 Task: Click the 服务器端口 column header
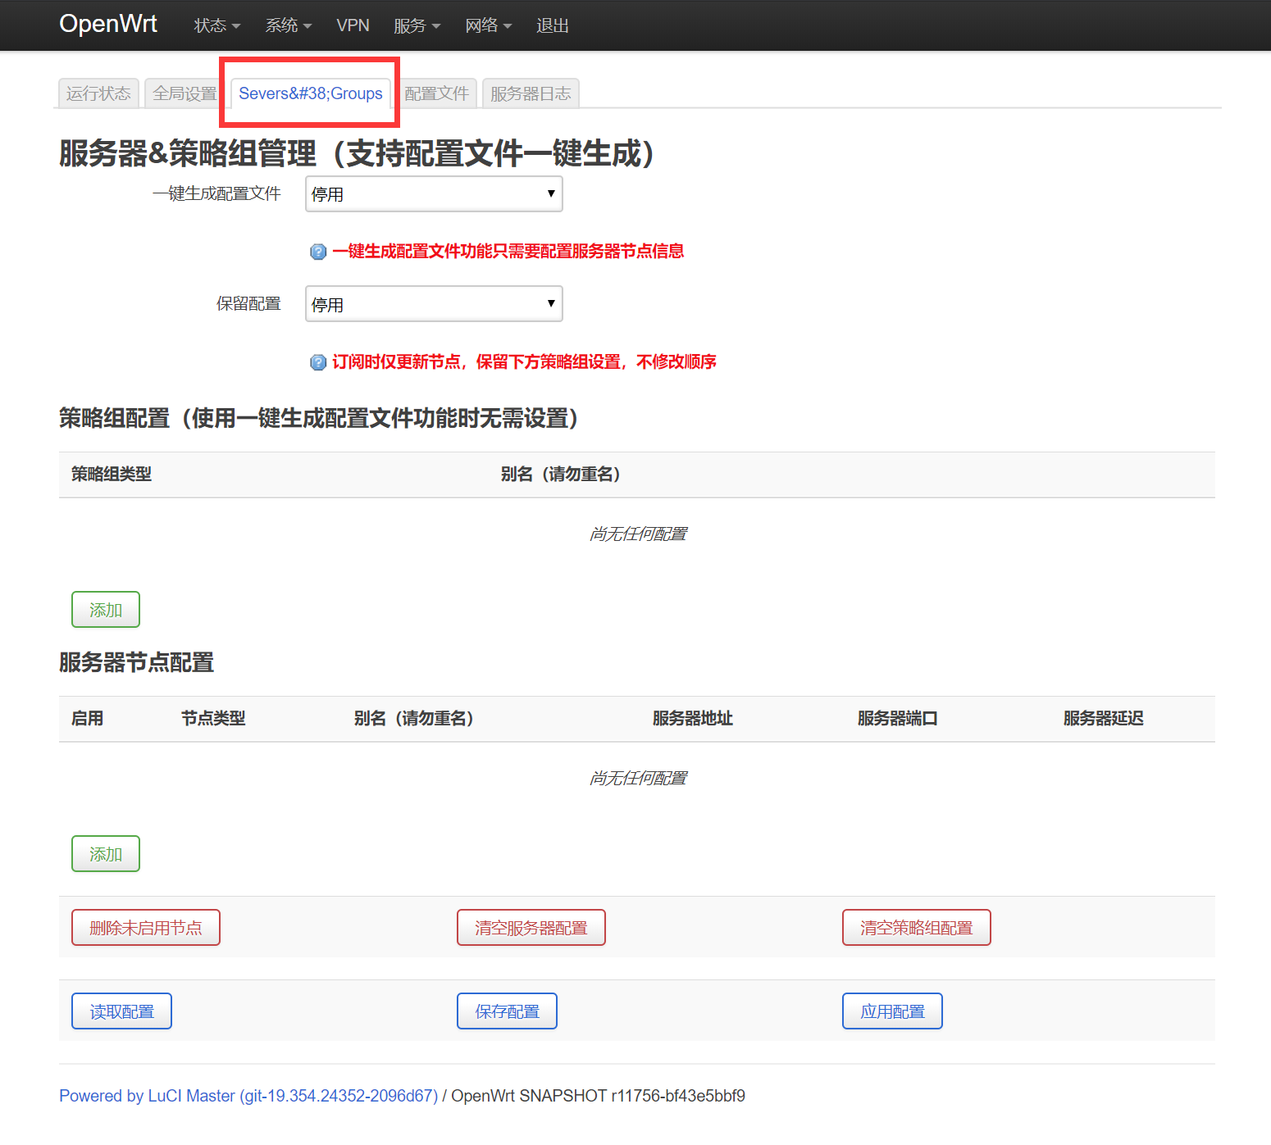898,719
